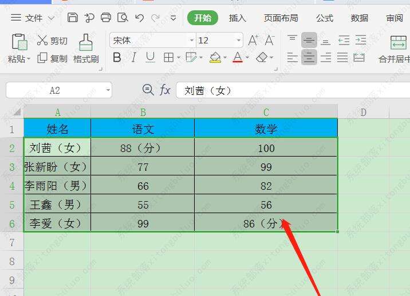Click the zoom magnifier icon beside fx
Screen dimensions: 410x296
(x=148, y=90)
